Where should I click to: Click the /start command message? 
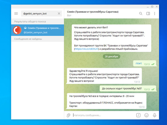[x=138, y=63]
